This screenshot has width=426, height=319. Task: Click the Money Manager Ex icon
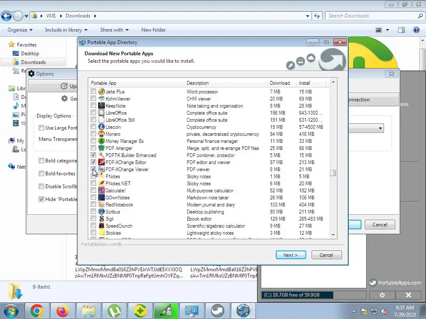(102, 141)
